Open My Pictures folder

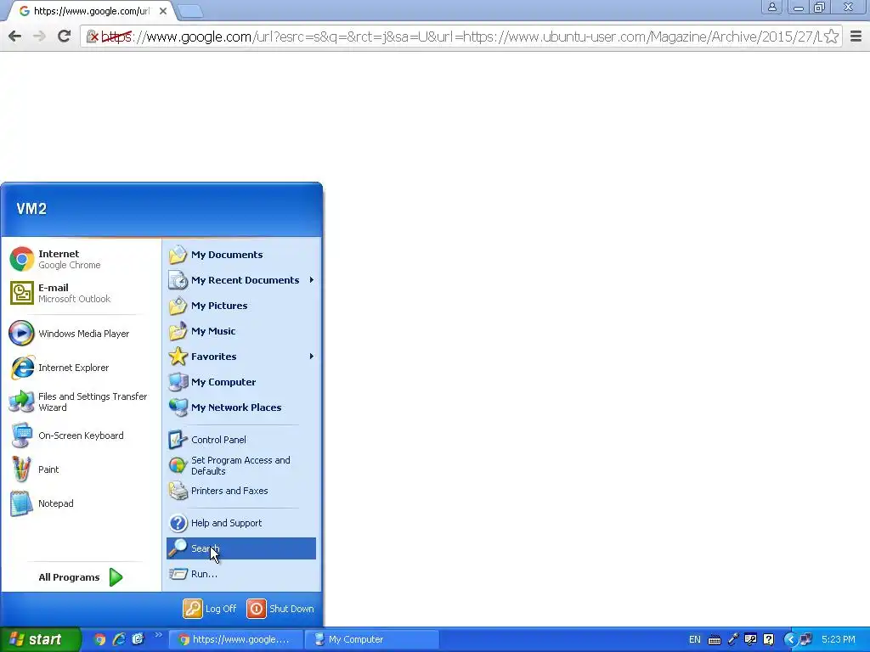[x=241, y=306]
